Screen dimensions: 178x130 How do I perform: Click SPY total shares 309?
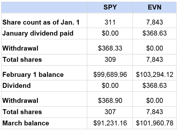[110, 59]
